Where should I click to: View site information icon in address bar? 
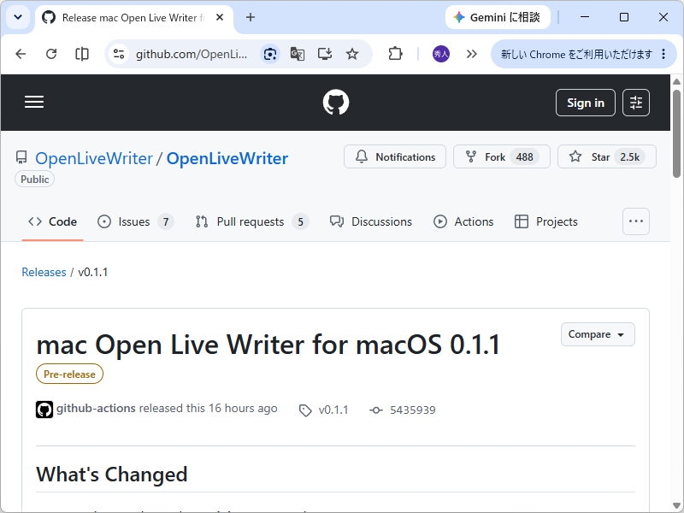[119, 54]
